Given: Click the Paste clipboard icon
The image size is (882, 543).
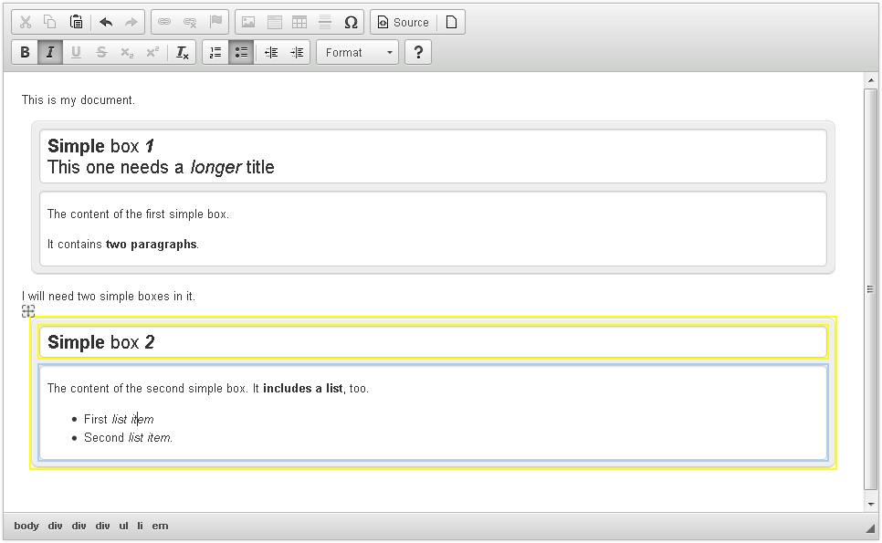Looking at the screenshot, I should (x=76, y=22).
